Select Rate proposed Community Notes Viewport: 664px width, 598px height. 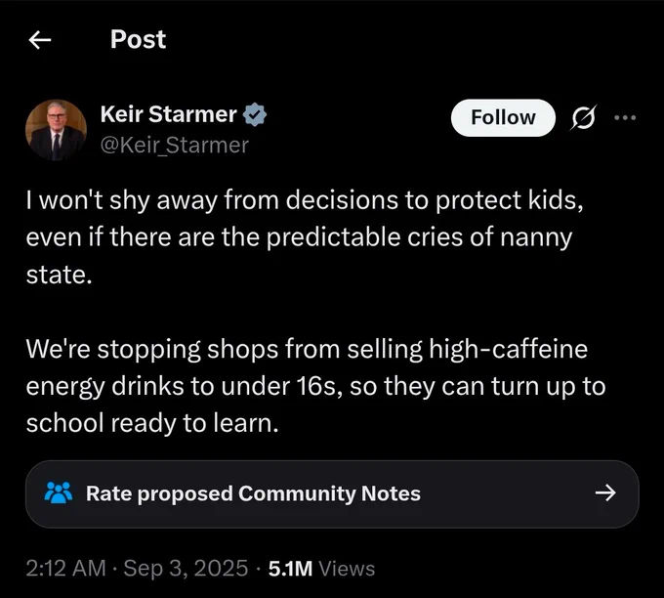coord(332,493)
